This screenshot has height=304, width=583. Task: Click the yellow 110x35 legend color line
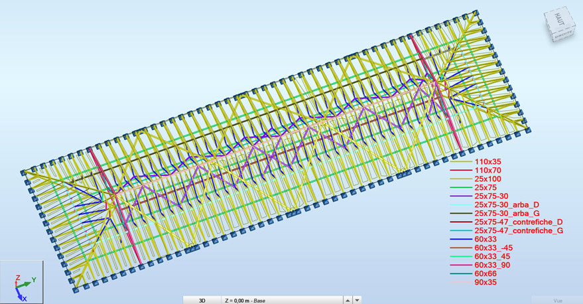(x=462, y=162)
